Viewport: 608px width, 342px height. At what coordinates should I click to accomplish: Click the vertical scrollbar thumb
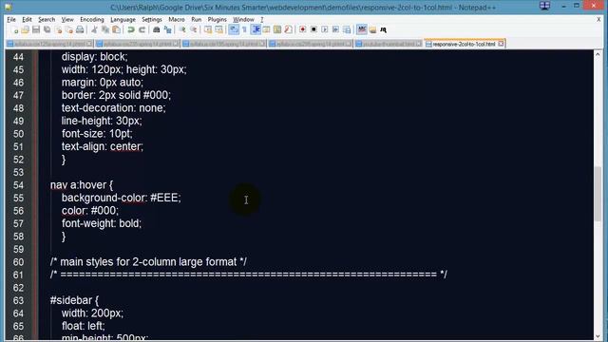598,194
